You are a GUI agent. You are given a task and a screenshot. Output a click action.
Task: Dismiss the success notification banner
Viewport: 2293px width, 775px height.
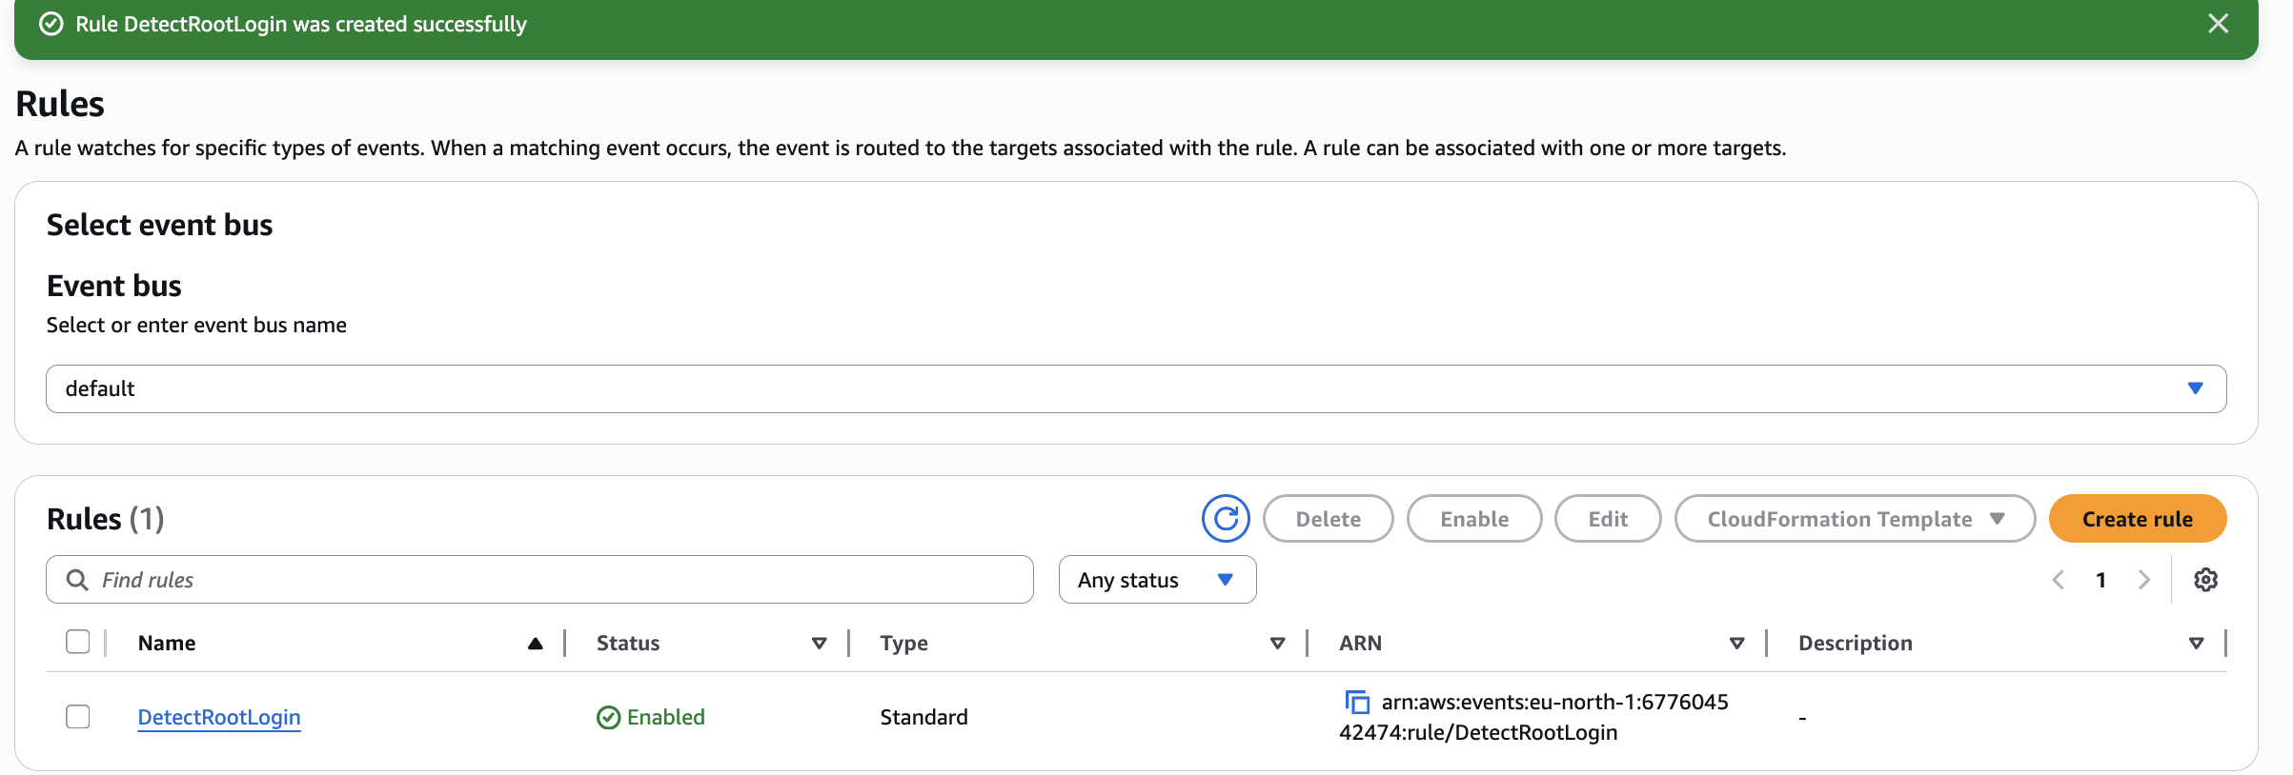point(2219,24)
